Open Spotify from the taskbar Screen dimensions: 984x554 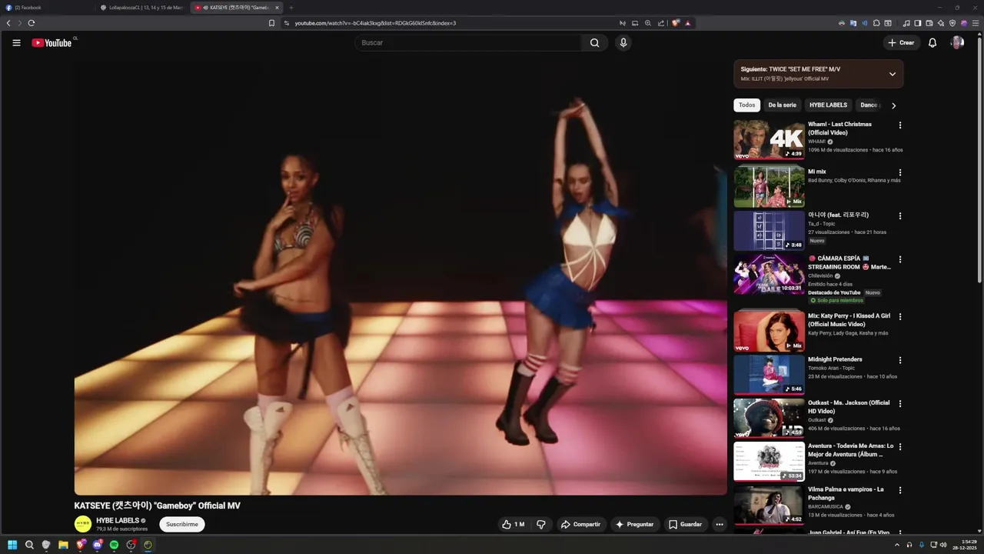coord(114,545)
